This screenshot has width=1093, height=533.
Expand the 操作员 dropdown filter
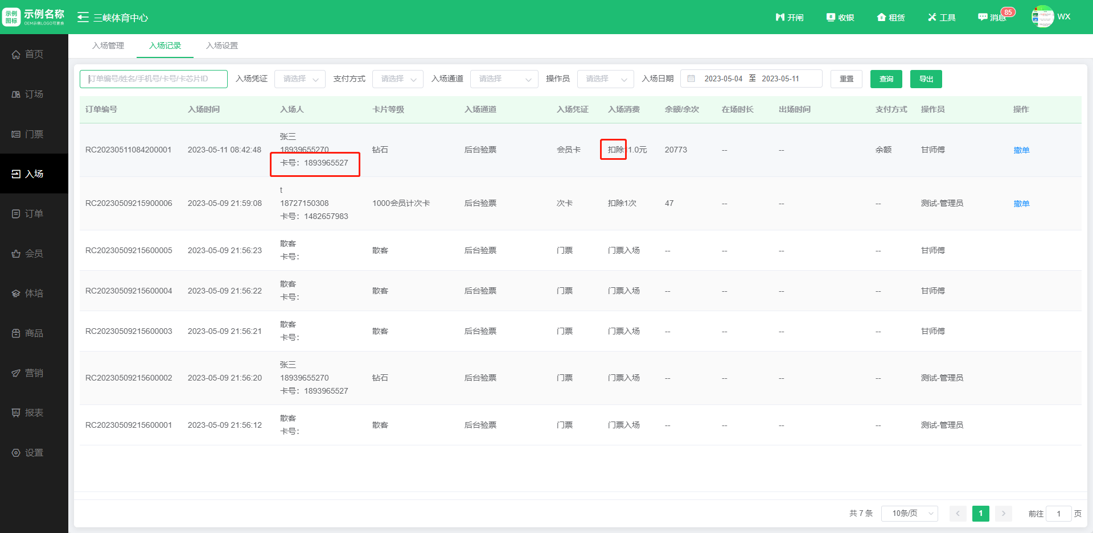tap(605, 79)
